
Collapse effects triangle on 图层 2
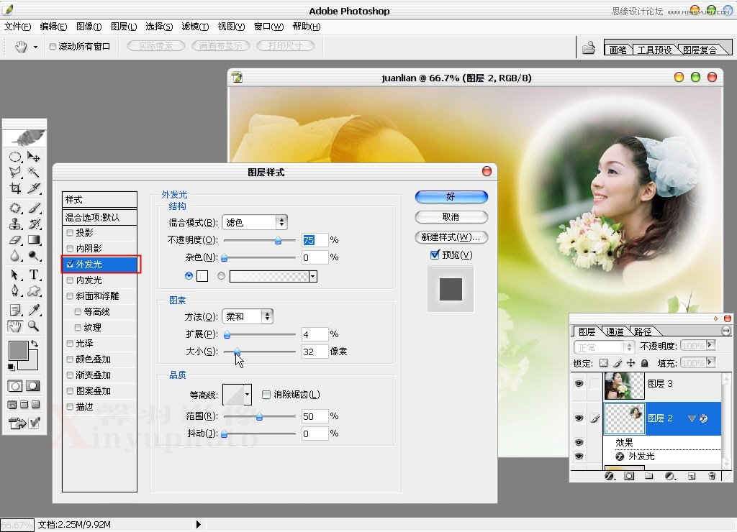(x=692, y=418)
